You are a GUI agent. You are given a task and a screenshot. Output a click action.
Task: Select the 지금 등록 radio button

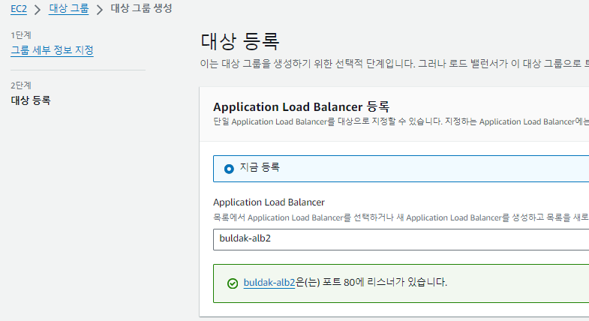click(229, 169)
